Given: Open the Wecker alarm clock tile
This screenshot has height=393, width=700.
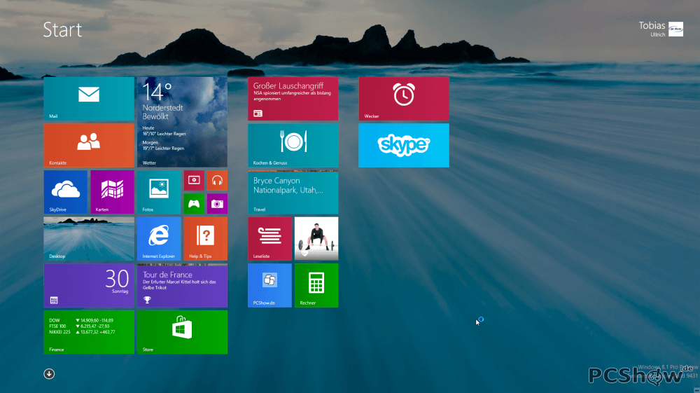Looking at the screenshot, I should (x=404, y=99).
